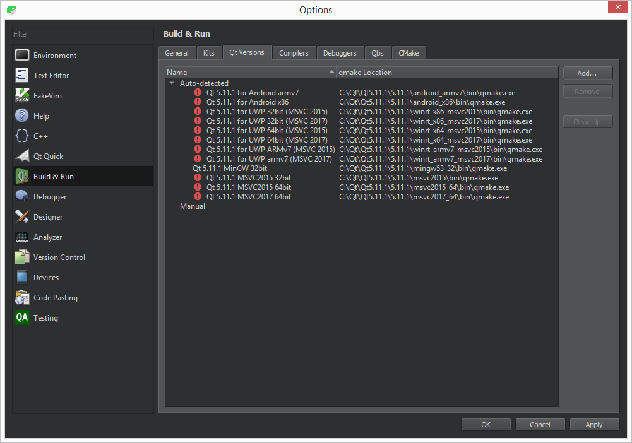Image resolution: width=632 pixels, height=443 pixels.
Task: Switch to the Kits tab
Action: [208, 53]
